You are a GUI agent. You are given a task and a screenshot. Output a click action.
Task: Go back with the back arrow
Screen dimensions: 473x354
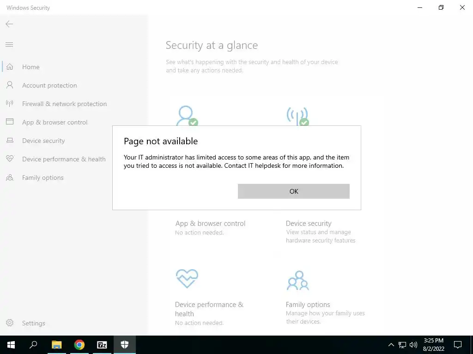tap(9, 24)
